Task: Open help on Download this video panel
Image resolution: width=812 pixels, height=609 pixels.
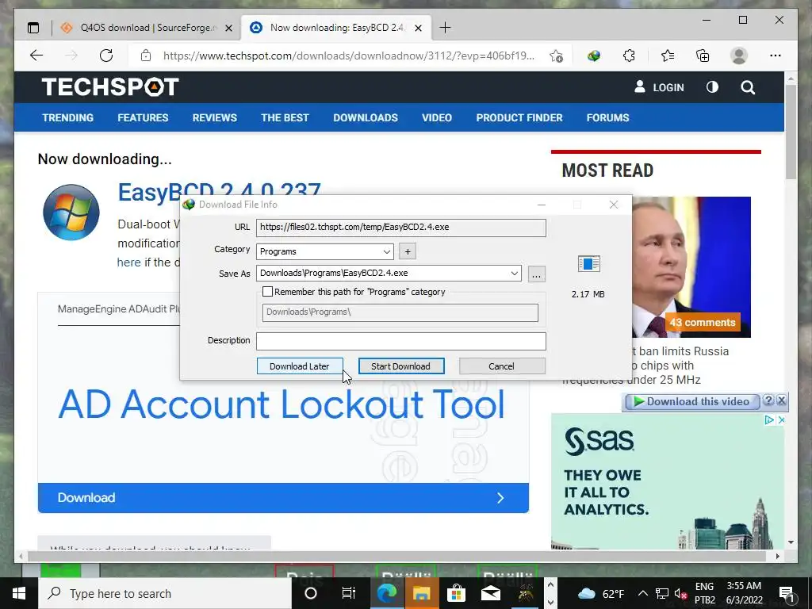Action: pyautogui.click(x=768, y=400)
